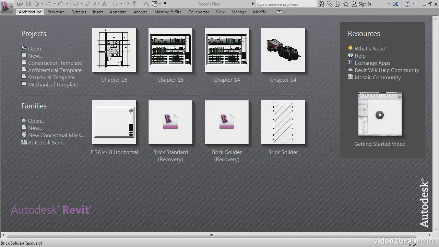Play the Getting Started Video
This screenshot has height=247, width=439.
coord(379,115)
